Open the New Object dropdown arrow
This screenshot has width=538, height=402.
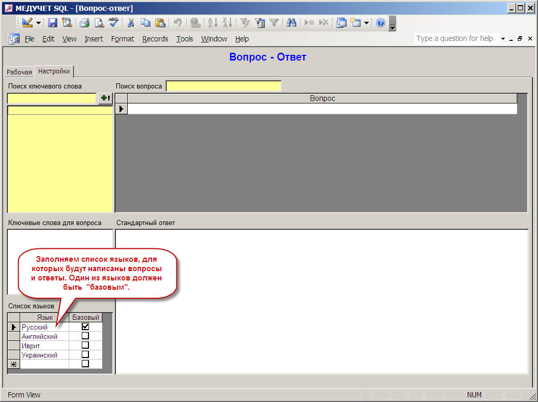[x=366, y=23]
